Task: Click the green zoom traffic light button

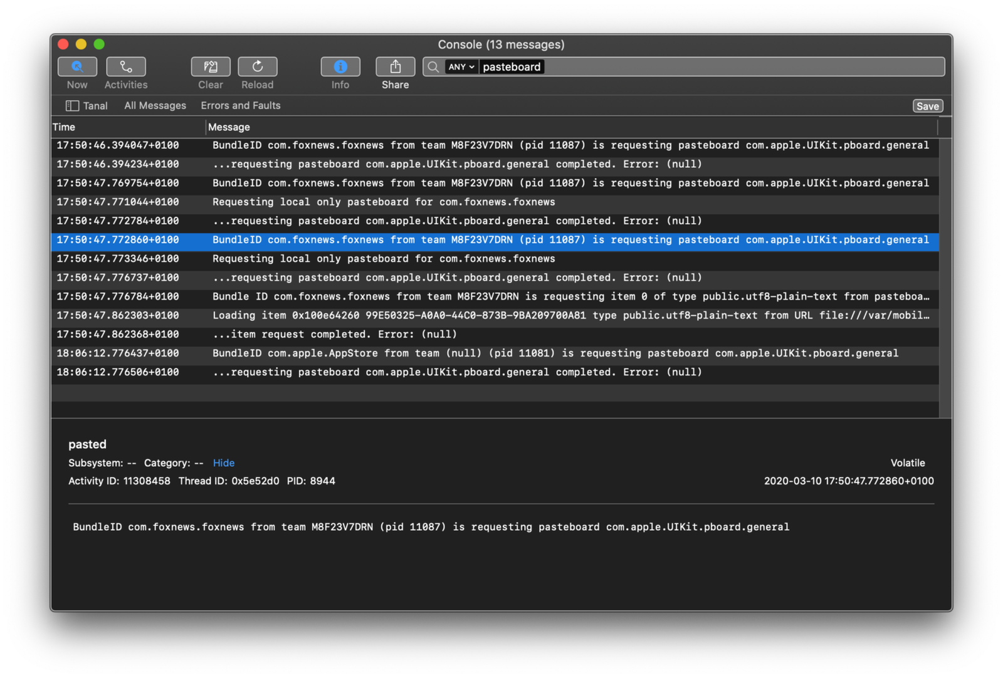Action: [98, 44]
